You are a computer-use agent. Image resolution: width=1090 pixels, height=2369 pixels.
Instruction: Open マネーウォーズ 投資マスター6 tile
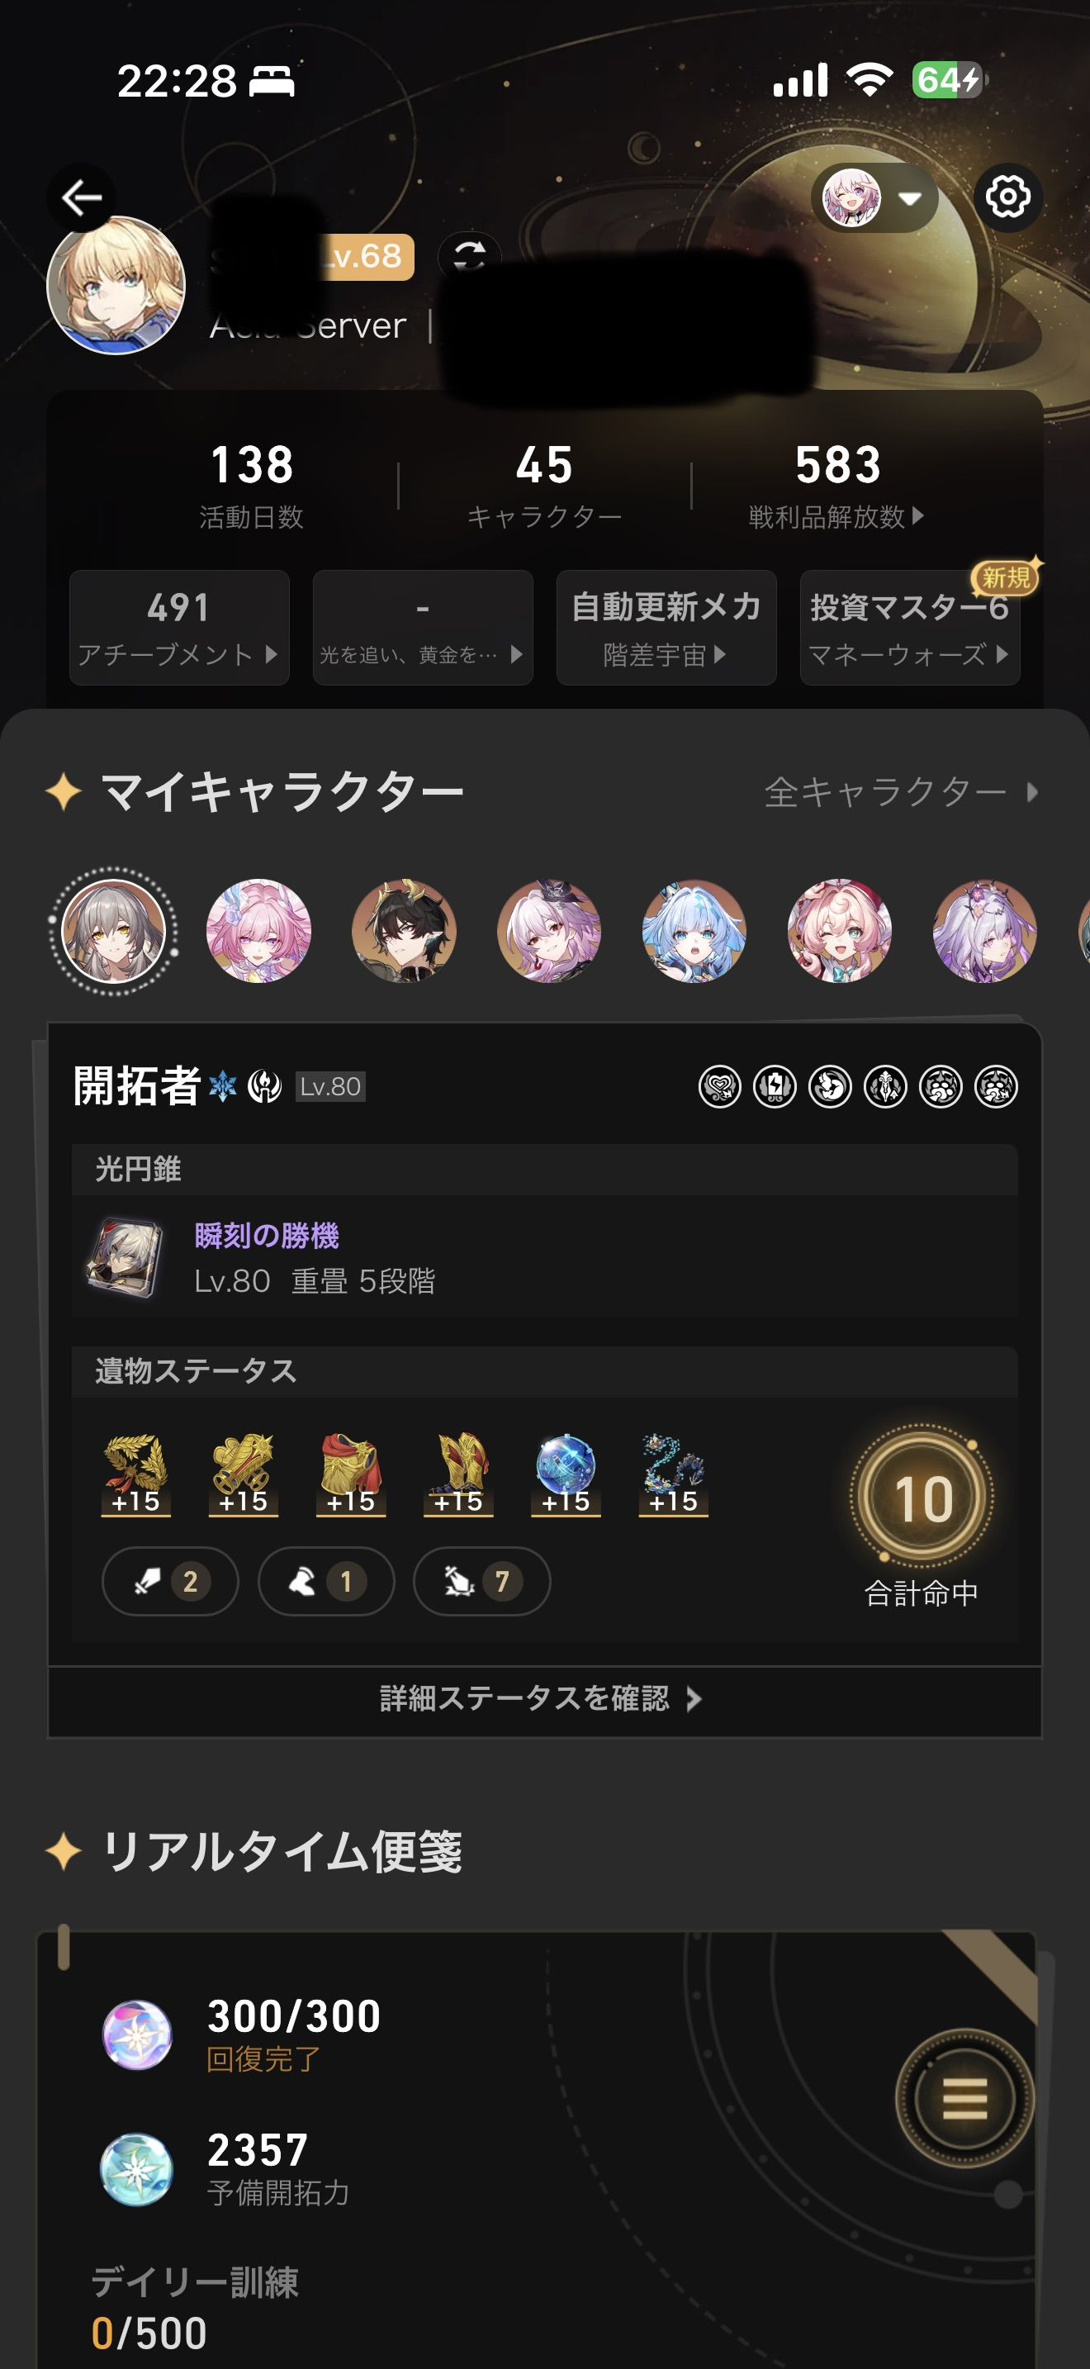910,627
